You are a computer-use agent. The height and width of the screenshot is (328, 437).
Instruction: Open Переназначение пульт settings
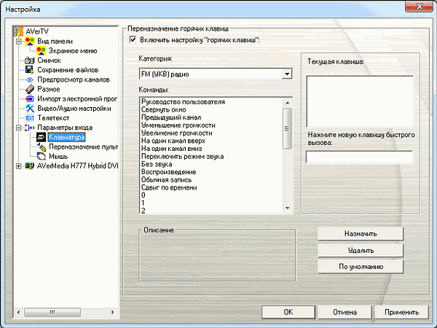[x=83, y=147]
